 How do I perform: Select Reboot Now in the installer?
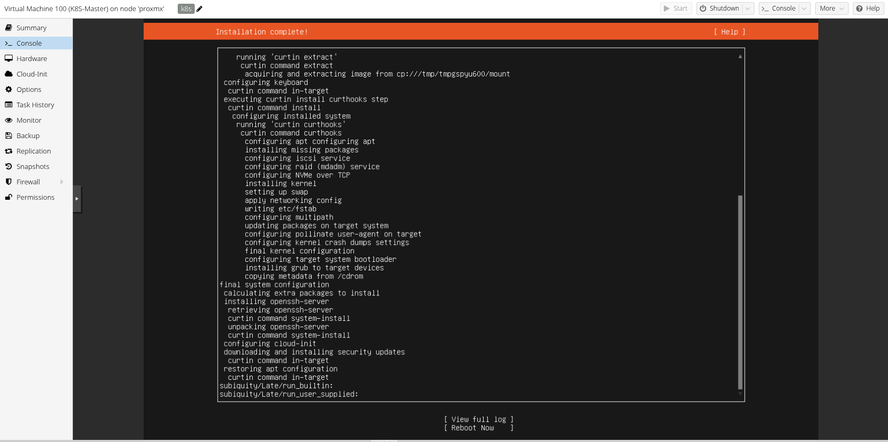[x=478, y=428]
